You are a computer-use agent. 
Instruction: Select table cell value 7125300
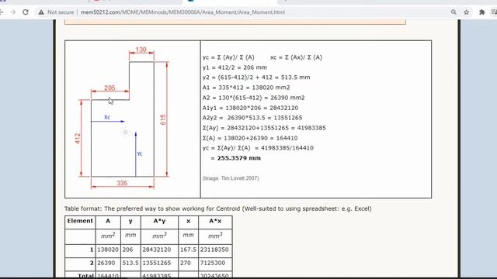(x=212, y=263)
